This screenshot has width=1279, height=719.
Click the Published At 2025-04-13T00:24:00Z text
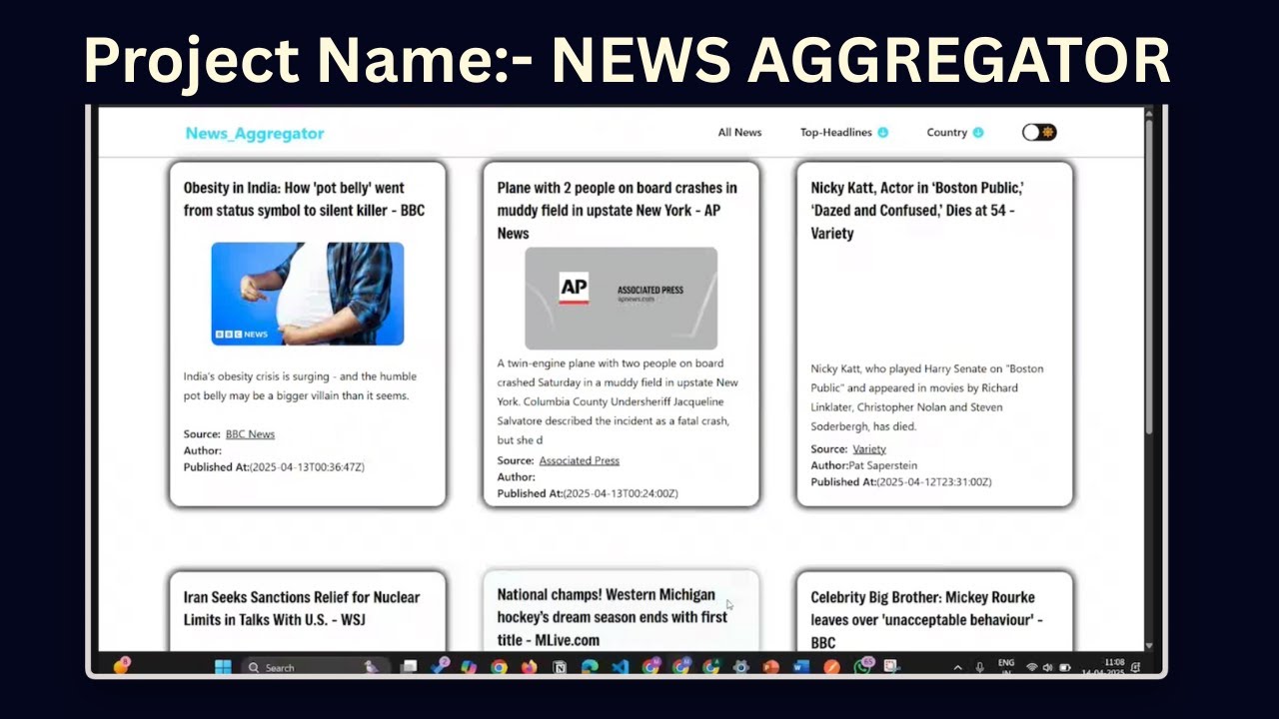pos(588,493)
